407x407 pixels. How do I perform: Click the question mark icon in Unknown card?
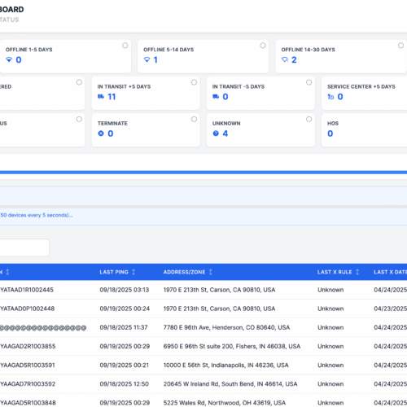[216, 133]
